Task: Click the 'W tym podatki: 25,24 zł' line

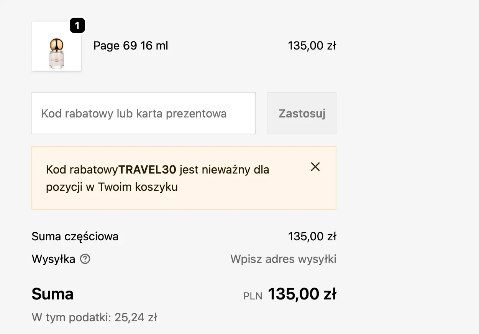Action: [95, 317]
